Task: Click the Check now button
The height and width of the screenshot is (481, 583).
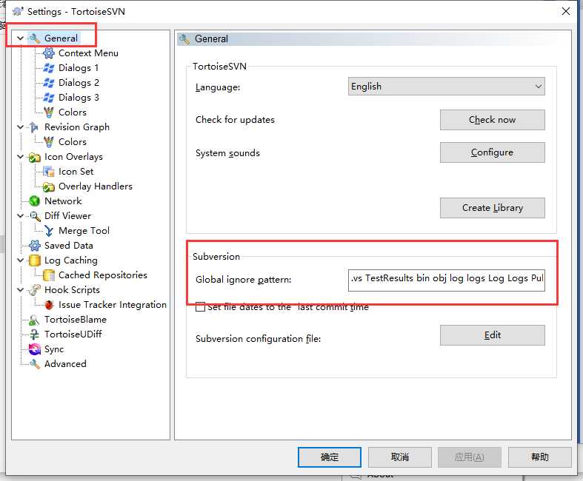Action: click(x=493, y=120)
